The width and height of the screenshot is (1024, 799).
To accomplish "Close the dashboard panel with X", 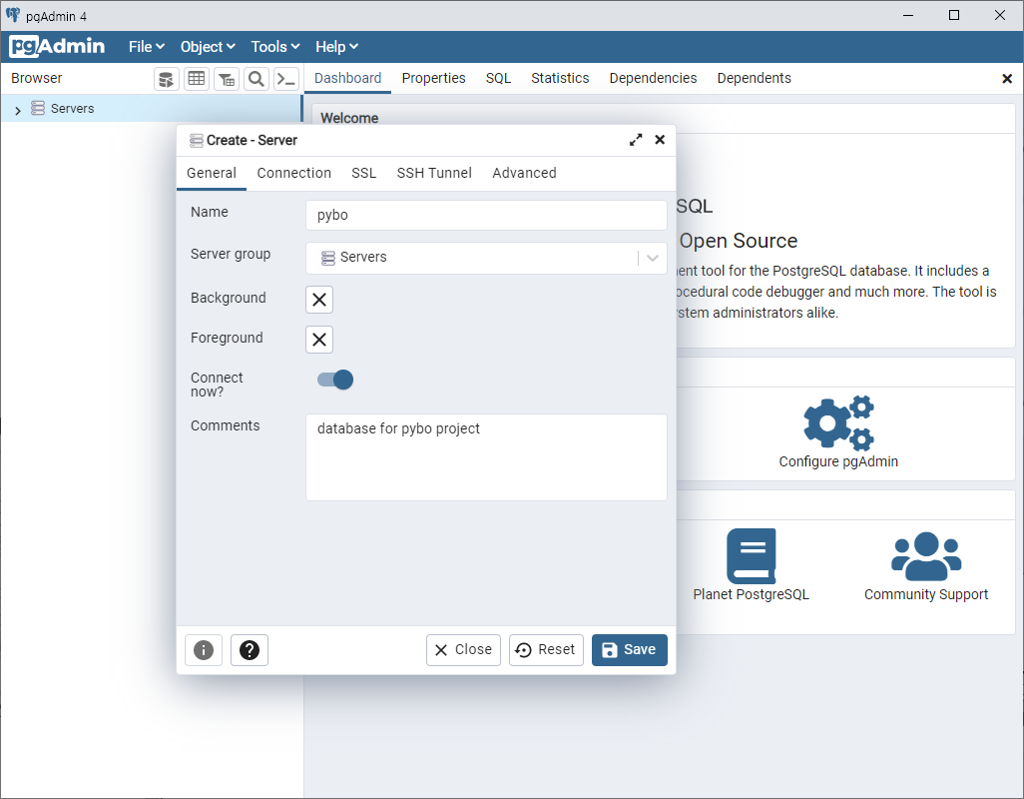I will point(1007,78).
